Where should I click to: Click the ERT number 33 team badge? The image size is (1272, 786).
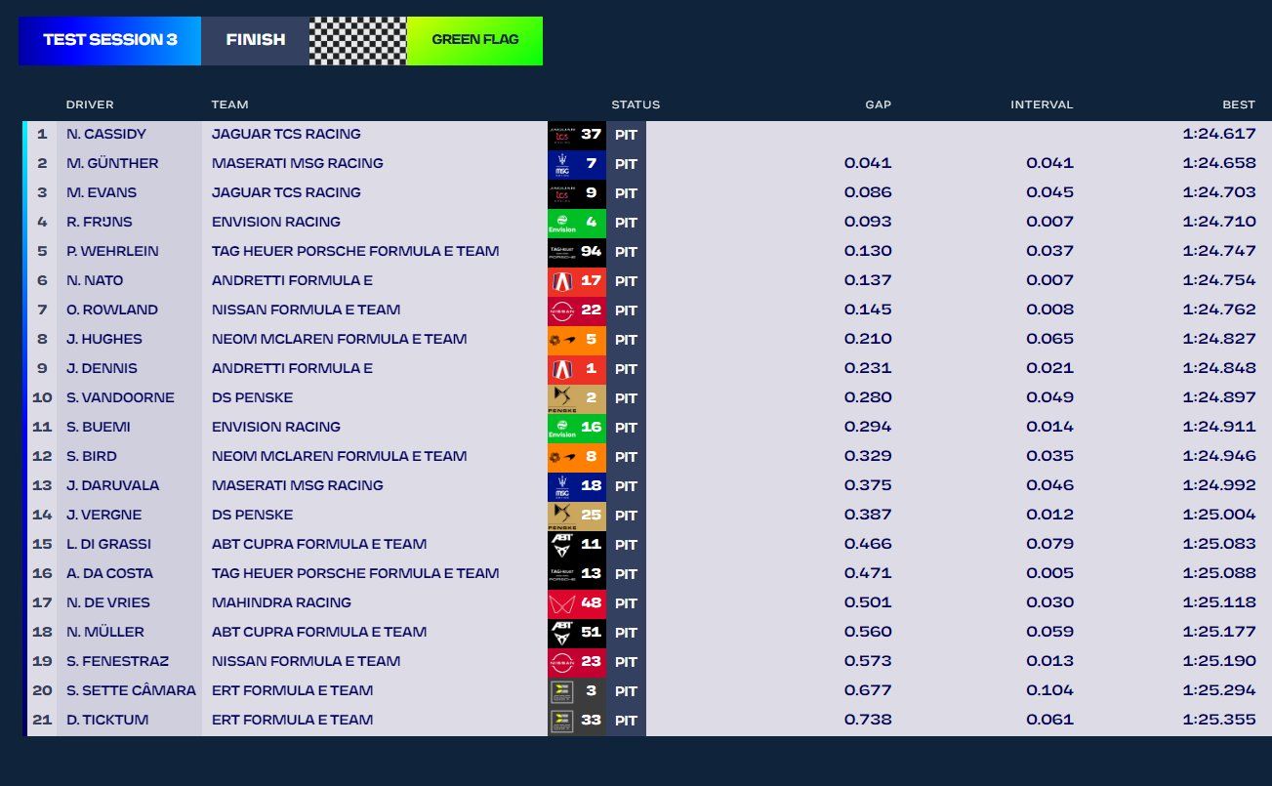tap(576, 721)
